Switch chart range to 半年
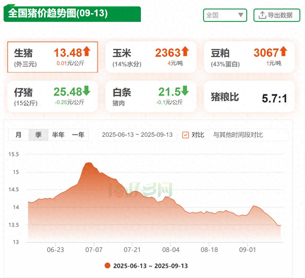The width and height of the screenshot is (305, 278). [58, 135]
